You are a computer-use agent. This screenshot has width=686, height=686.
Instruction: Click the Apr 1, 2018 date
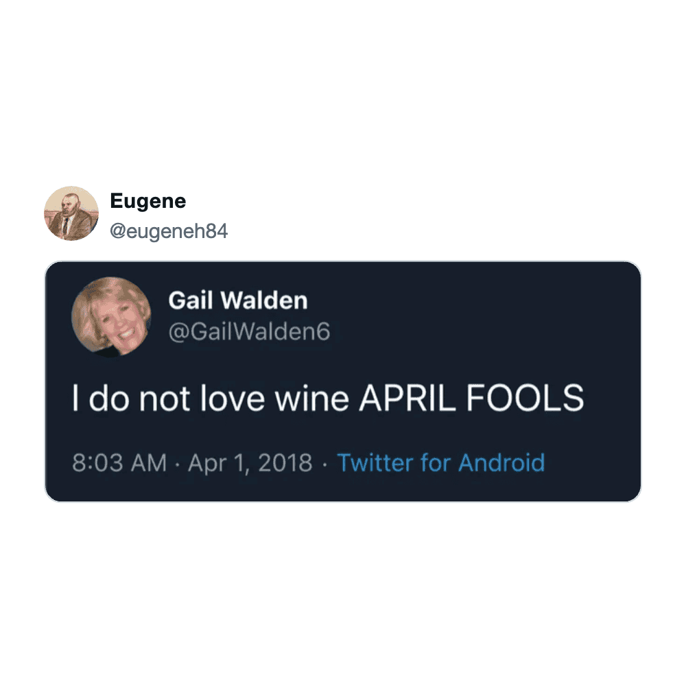[x=250, y=463]
